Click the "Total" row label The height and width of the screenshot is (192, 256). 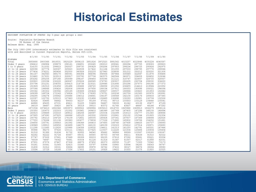coord(11,62)
